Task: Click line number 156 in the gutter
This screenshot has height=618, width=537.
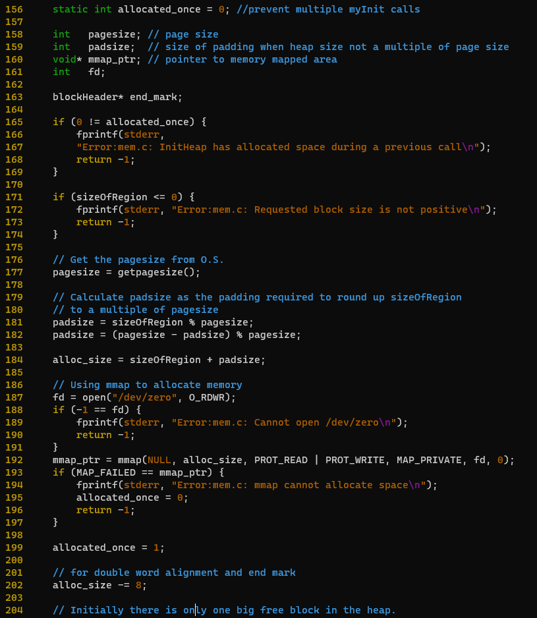Action: tap(14, 9)
